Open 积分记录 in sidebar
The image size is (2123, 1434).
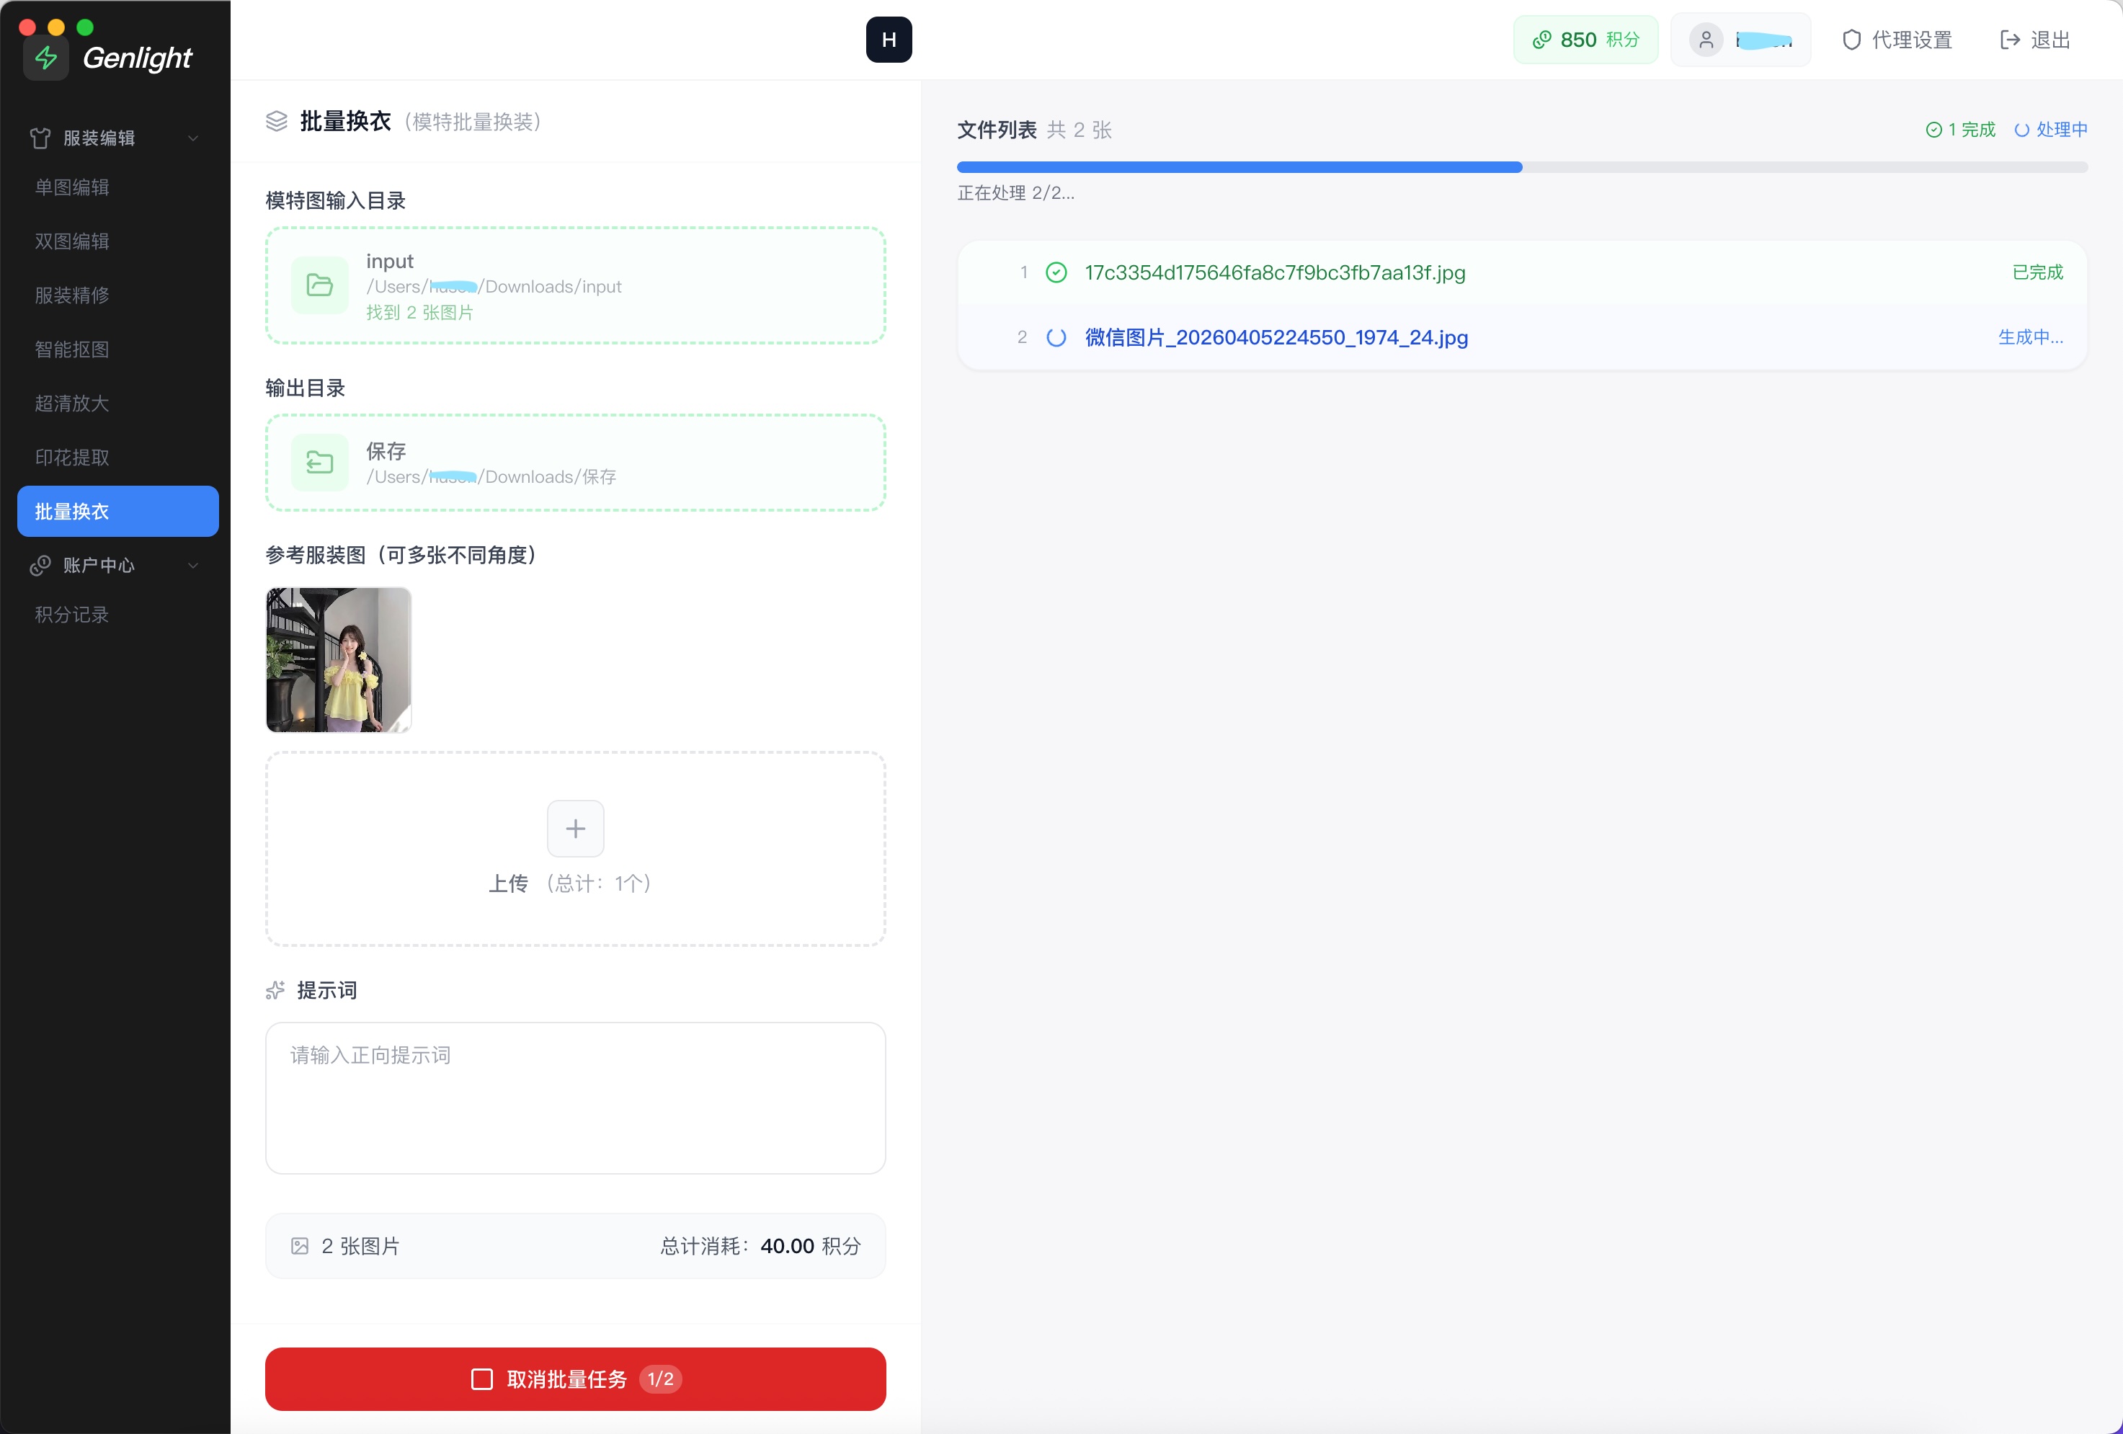tap(72, 615)
